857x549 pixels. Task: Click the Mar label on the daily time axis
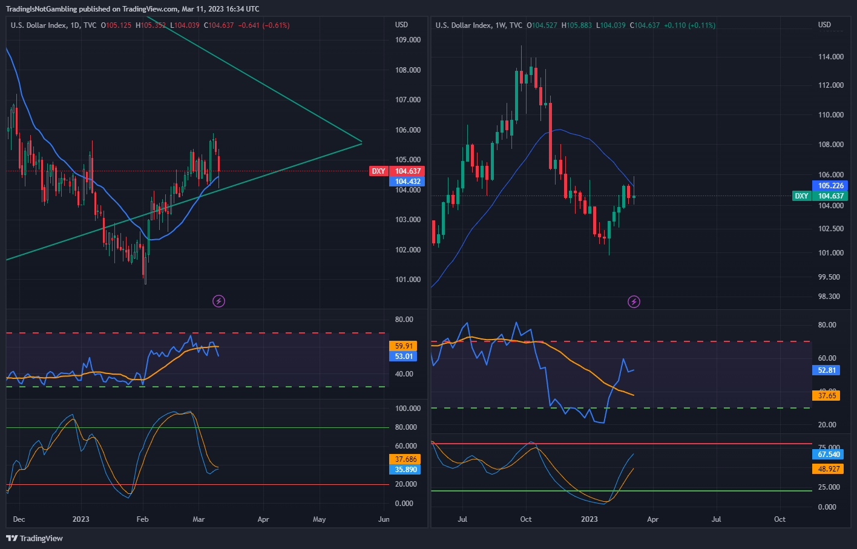(199, 519)
